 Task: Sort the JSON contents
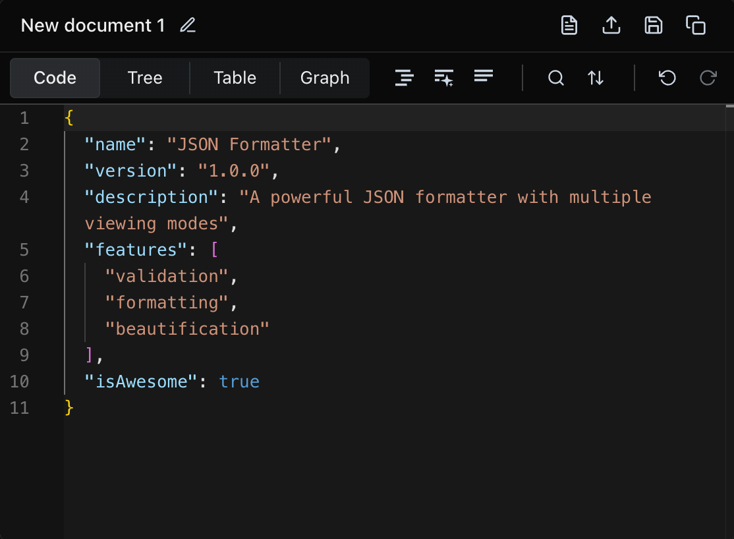click(596, 78)
